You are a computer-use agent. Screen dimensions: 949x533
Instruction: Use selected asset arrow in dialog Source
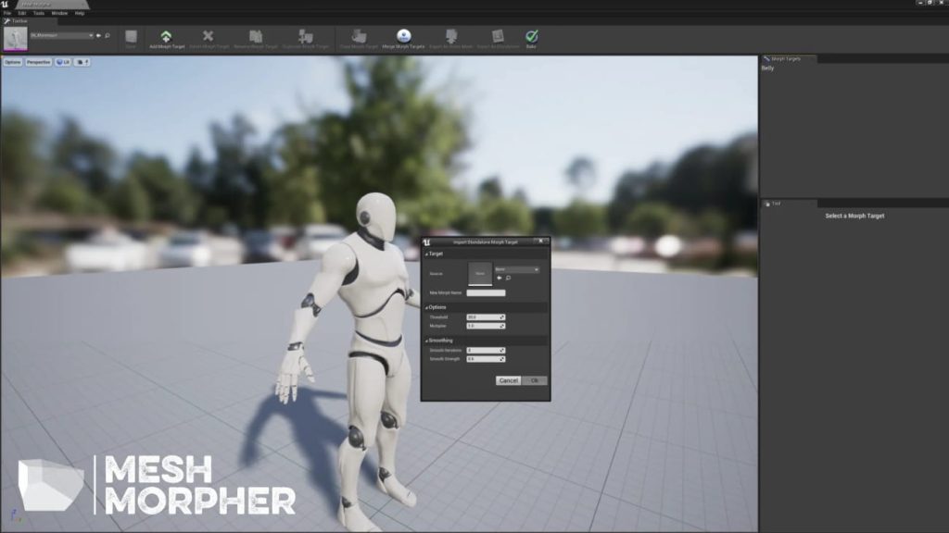click(500, 278)
